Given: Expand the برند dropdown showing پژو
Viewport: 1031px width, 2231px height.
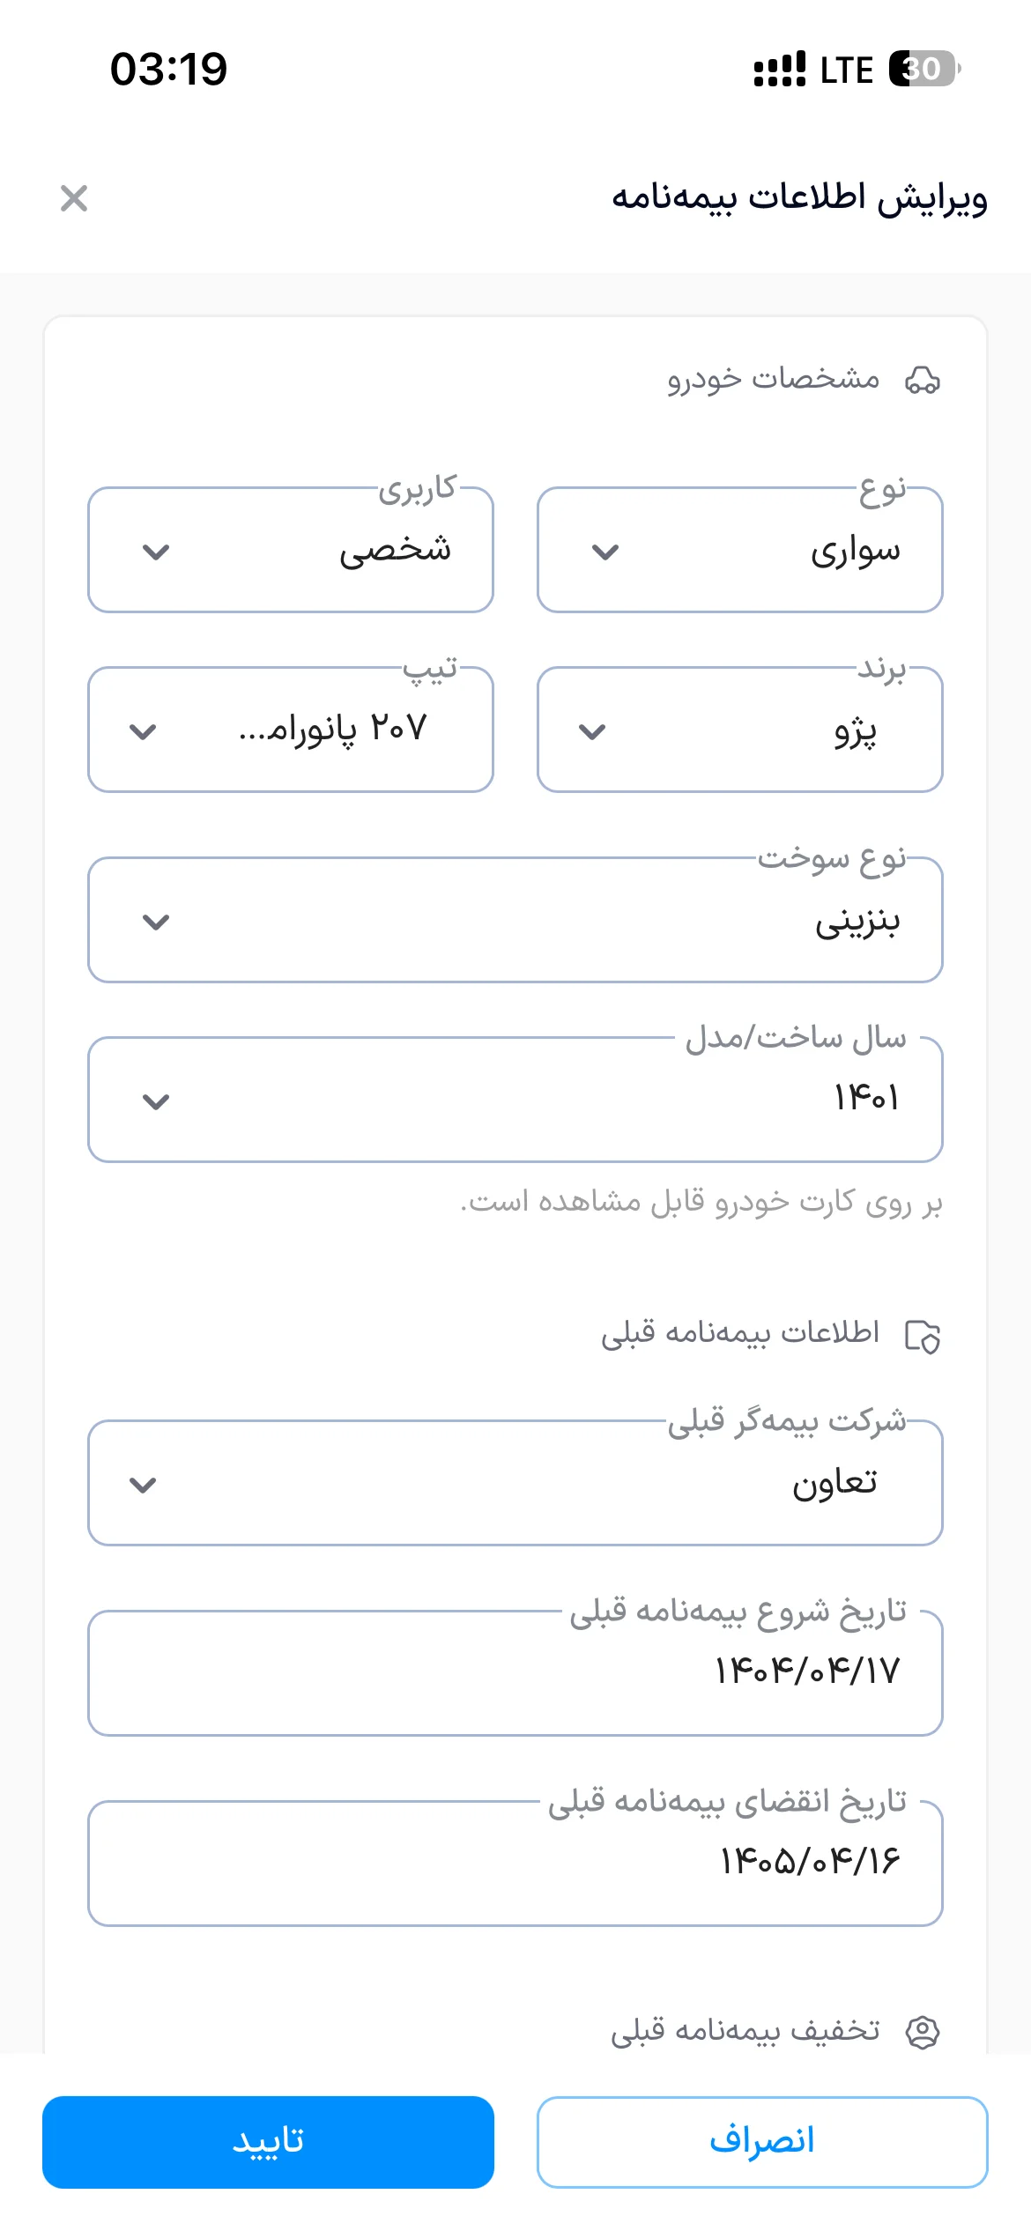Looking at the screenshot, I should pyautogui.click(x=740, y=730).
